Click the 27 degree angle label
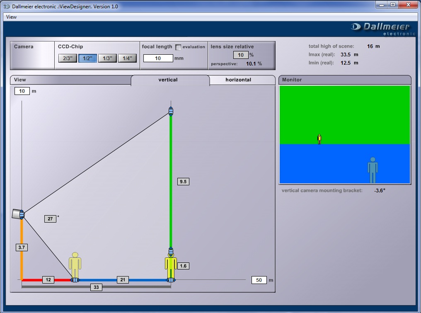The width and height of the screenshot is (421, 313). coord(50,219)
